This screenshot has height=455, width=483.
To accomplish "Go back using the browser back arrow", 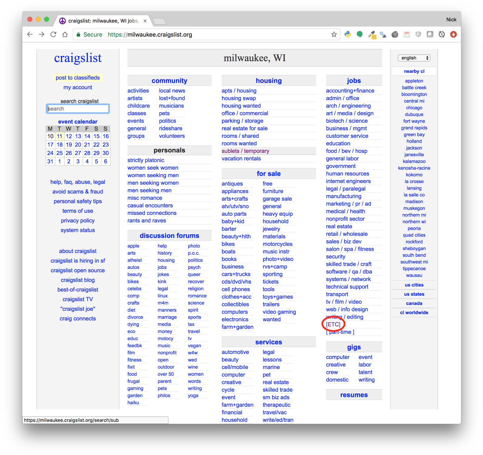I will [30, 35].
